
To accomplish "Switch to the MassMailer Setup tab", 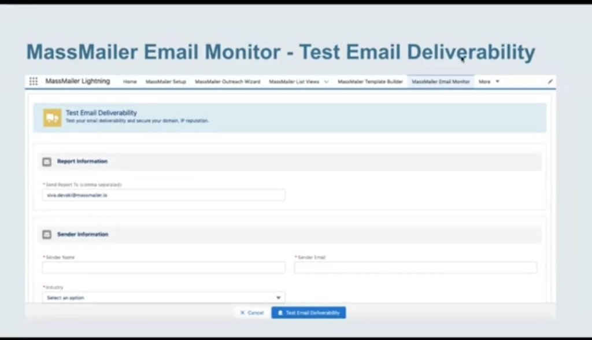I will point(167,82).
